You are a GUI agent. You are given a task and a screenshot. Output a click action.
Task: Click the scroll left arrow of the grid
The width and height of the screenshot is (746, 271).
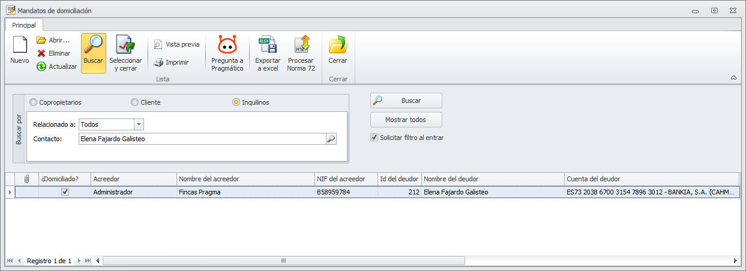(98, 261)
